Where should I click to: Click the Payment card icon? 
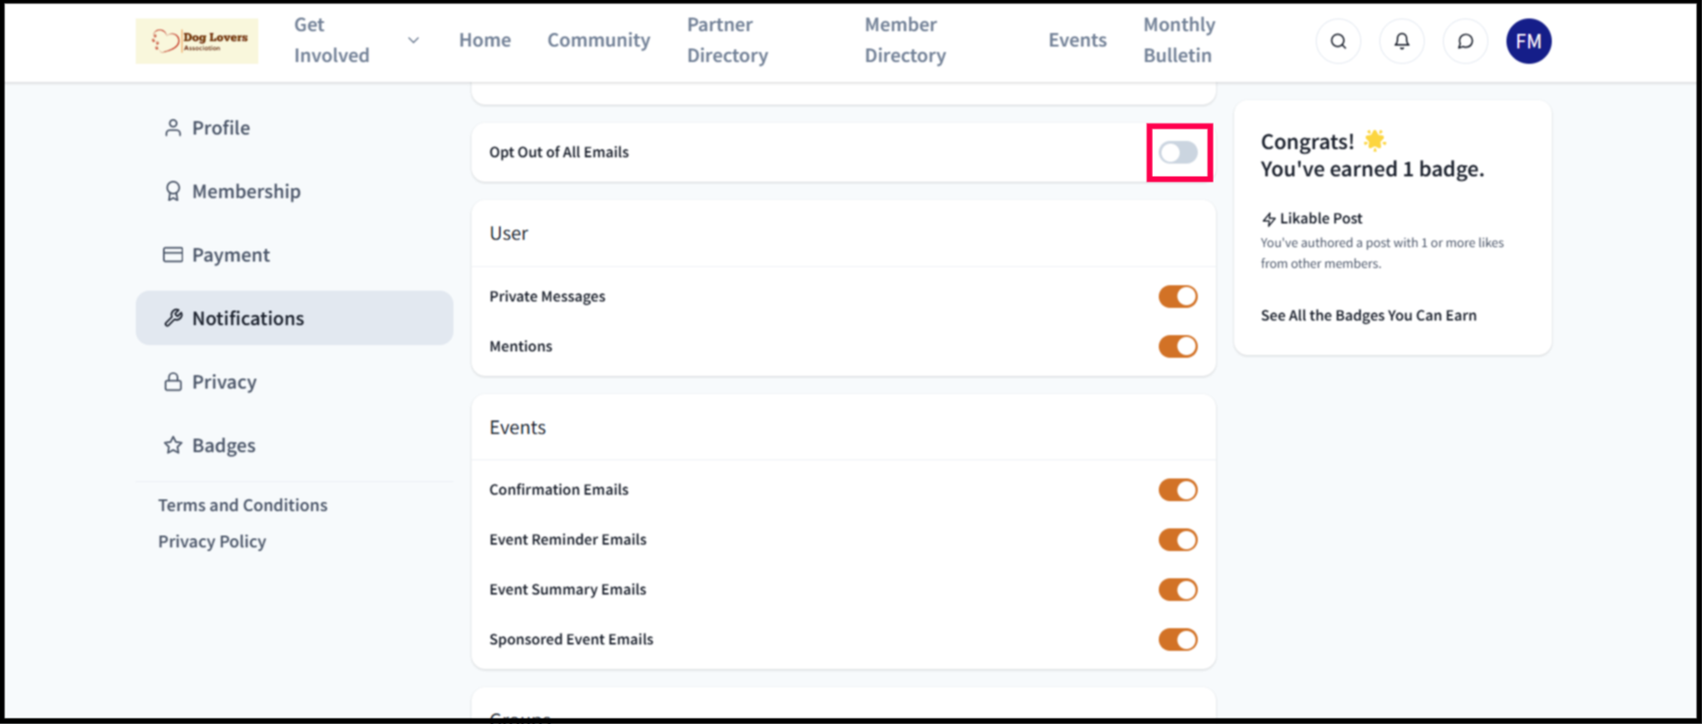[x=172, y=255]
